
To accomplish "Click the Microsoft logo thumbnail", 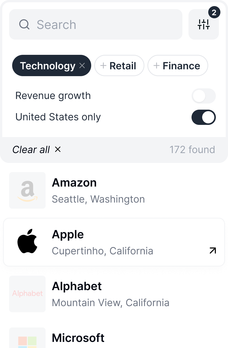I will click(x=27, y=339).
